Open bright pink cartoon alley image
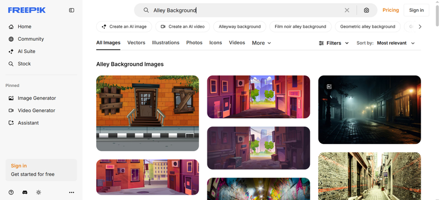This screenshot has width=440, height=200. [258, 97]
